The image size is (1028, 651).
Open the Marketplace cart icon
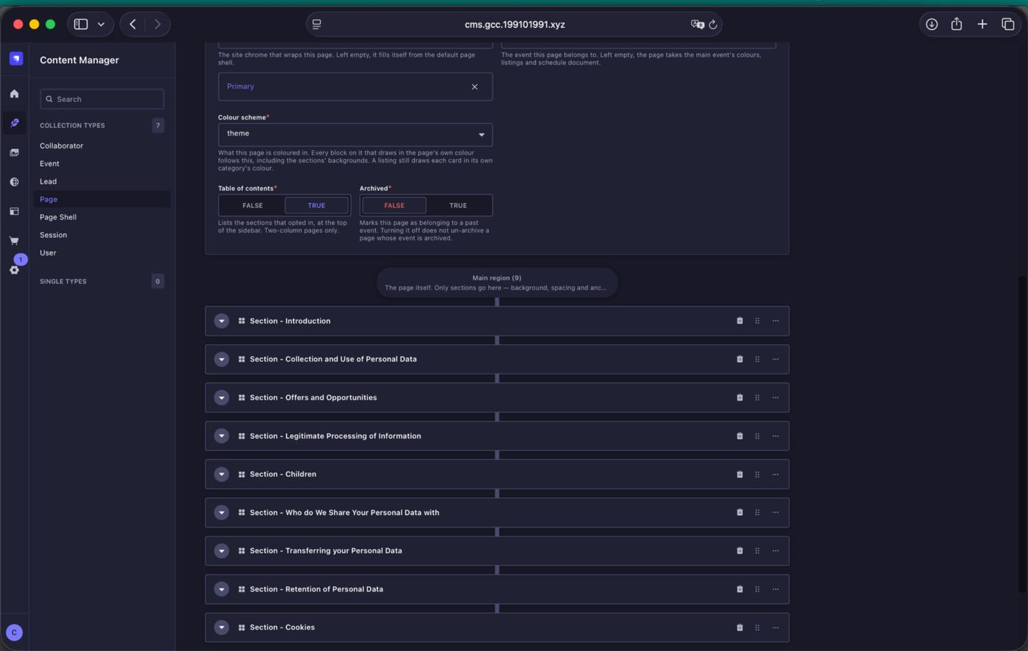tap(14, 241)
